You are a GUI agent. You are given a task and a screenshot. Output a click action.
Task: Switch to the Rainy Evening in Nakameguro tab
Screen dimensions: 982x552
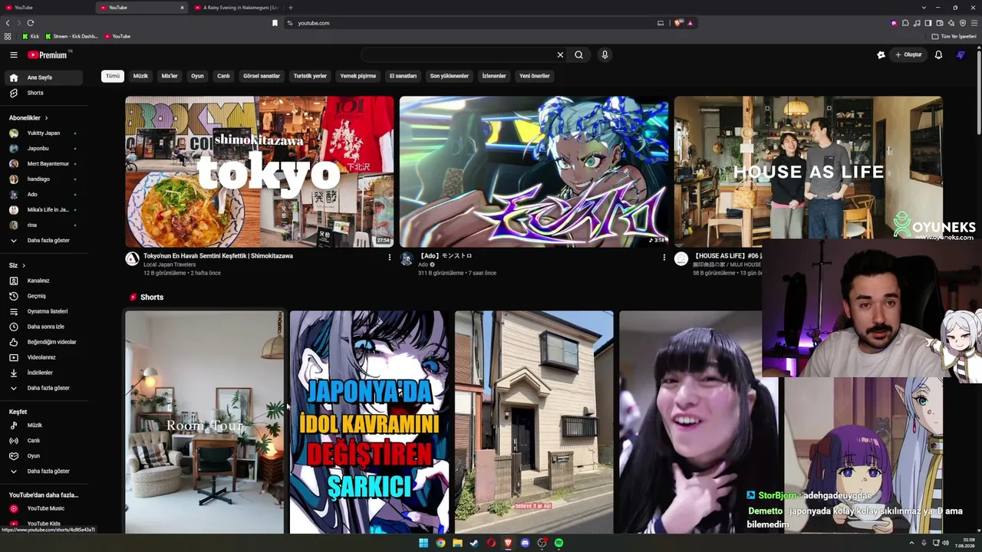[237, 8]
